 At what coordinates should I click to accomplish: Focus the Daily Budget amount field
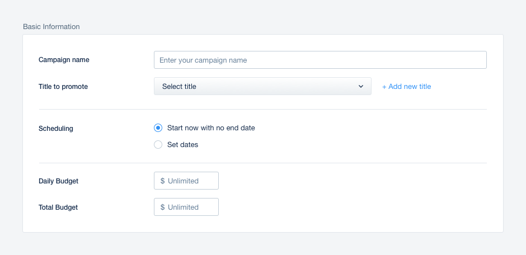pos(186,181)
